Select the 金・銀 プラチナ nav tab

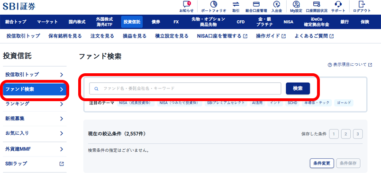pyautogui.click(x=264, y=22)
